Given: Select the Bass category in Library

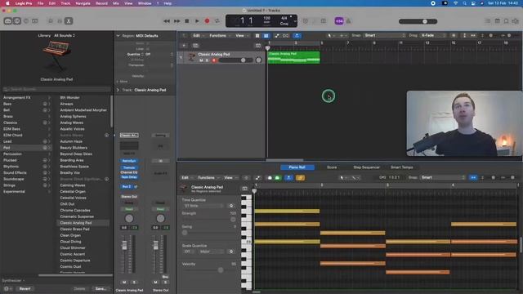Looking at the screenshot, I should pyautogui.click(x=7, y=104).
